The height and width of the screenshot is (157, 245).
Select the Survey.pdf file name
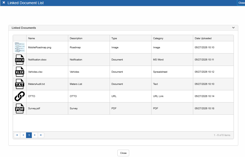tap(34, 108)
